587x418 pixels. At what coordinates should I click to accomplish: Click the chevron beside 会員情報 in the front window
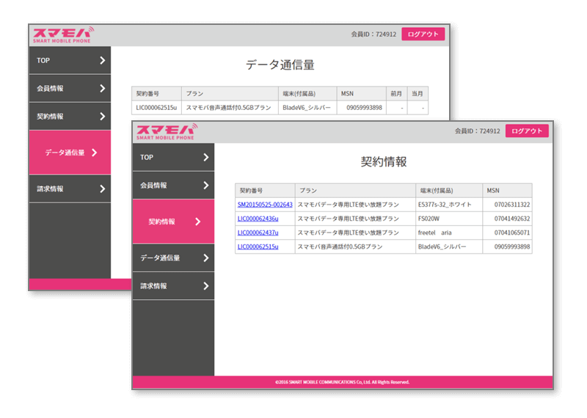tap(205, 185)
